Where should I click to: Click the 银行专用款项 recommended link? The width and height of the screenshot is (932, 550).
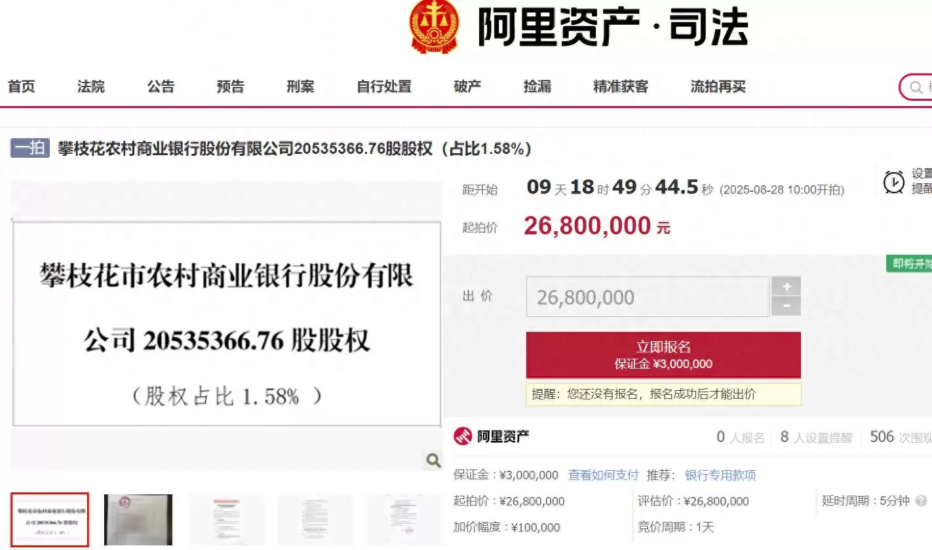coord(722,475)
